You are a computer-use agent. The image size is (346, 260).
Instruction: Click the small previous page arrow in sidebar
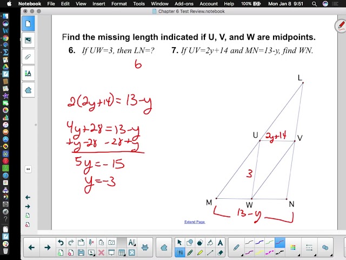[x=28, y=197]
